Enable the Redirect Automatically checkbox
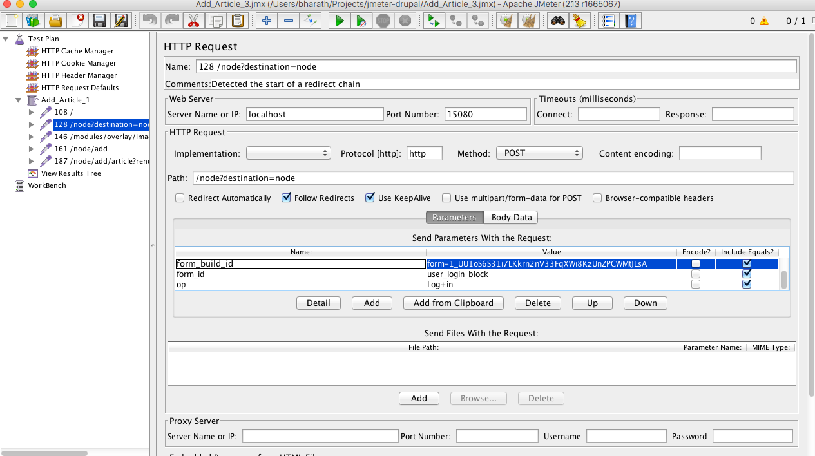815x456 pixels. [180, 198]
